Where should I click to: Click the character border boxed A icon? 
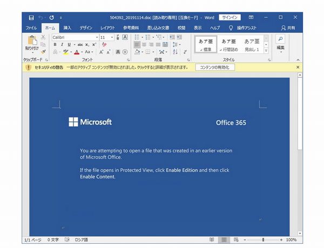click(125, 37)
